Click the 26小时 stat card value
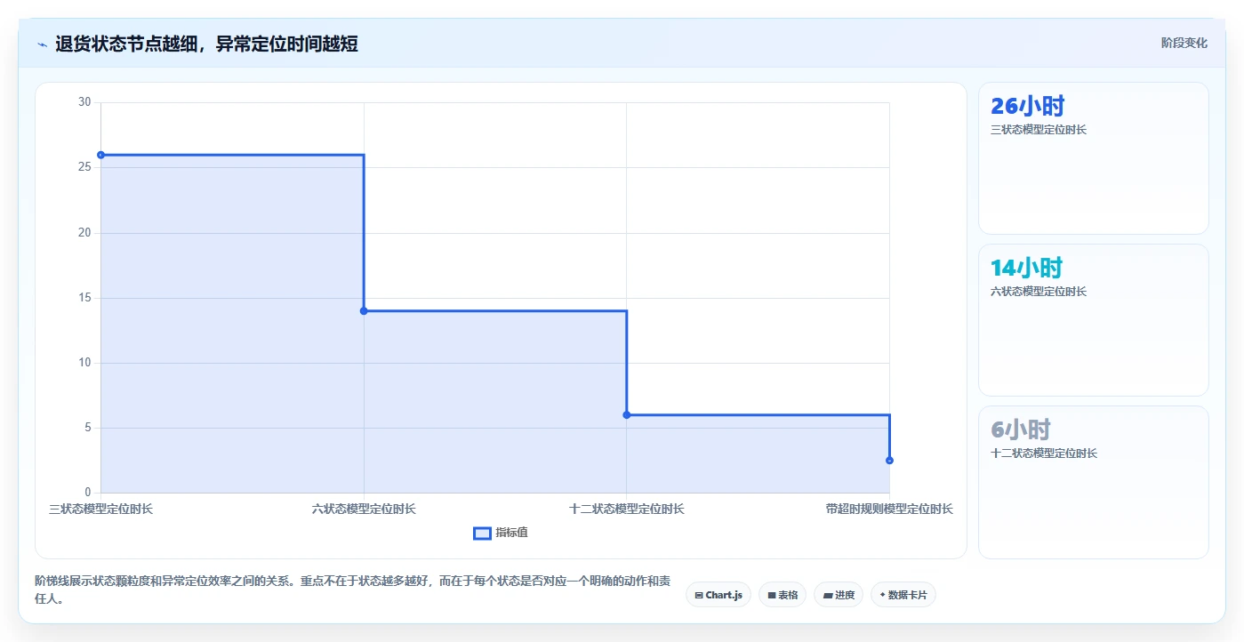1244x642 pixels. point(1027,106)
